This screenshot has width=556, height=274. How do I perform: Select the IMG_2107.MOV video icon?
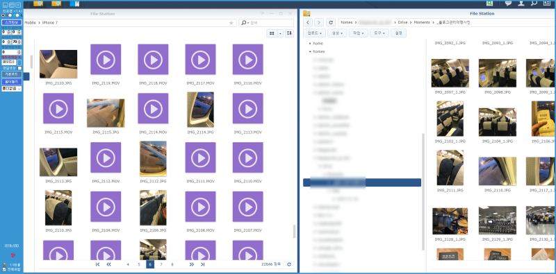[248, 207]
